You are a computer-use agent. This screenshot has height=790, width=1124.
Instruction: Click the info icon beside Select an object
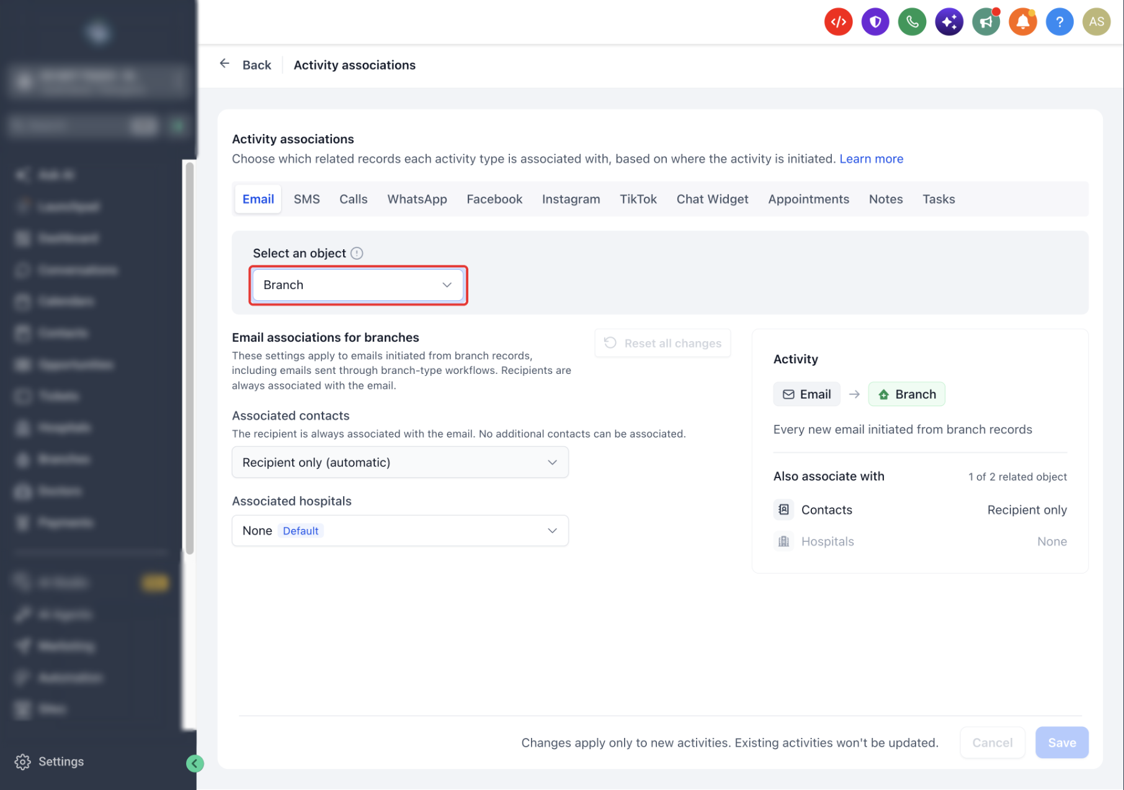(x=357, y=253)
